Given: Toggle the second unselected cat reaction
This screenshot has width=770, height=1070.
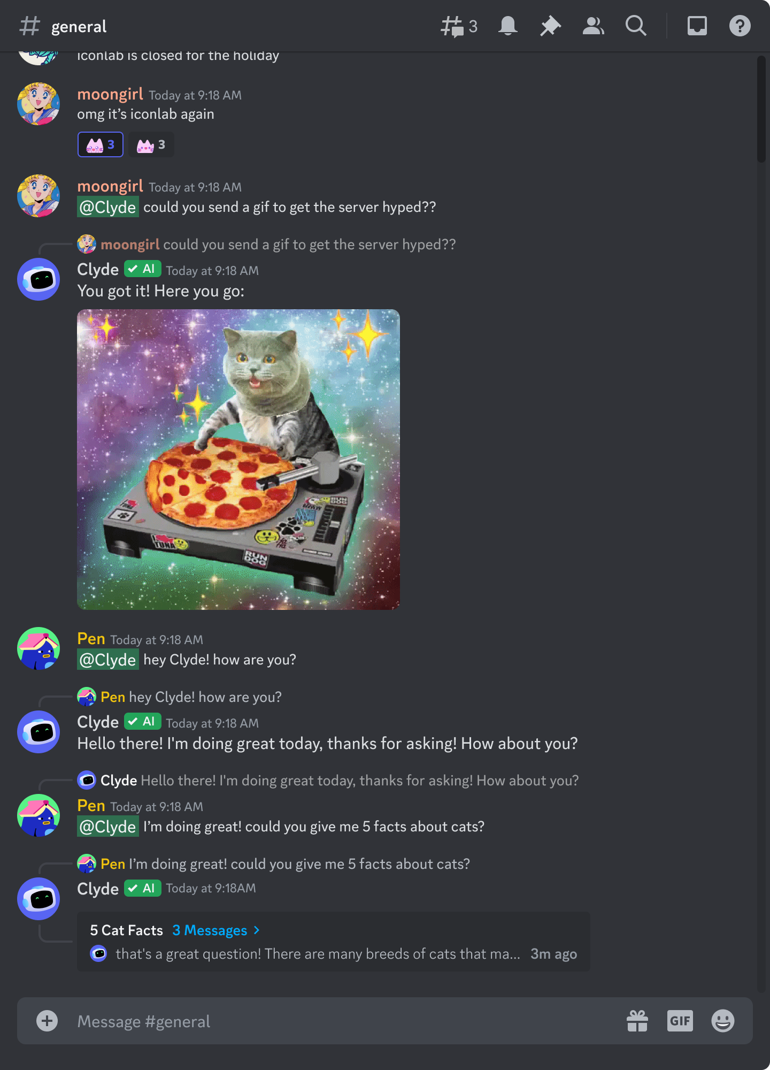Looking at the screenshot, I should coord(151,144).
